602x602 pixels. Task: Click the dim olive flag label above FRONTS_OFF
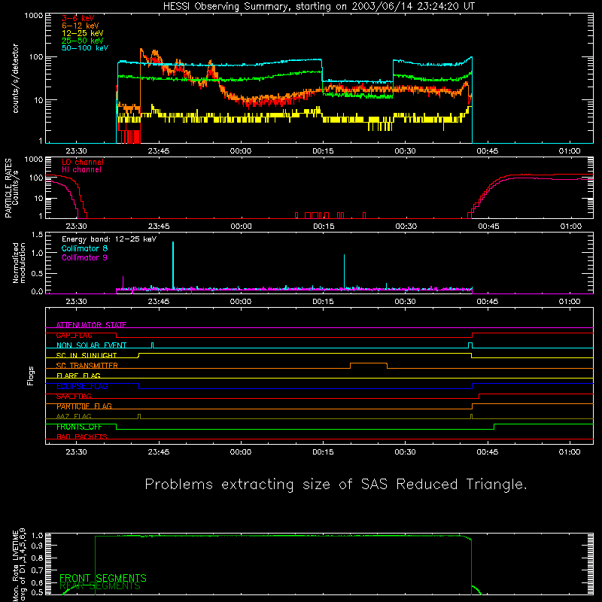tap(74, 417)
